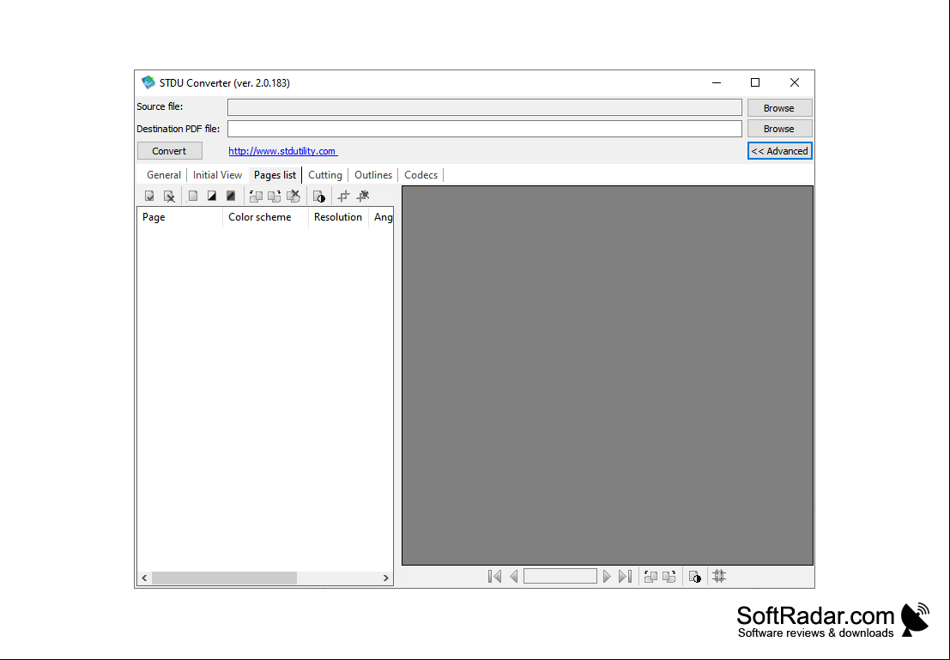Image resolution: width=950 pixels, height=660 pixels.
Task: Select the half-black page color scheme icon
Action: [211, 196]
